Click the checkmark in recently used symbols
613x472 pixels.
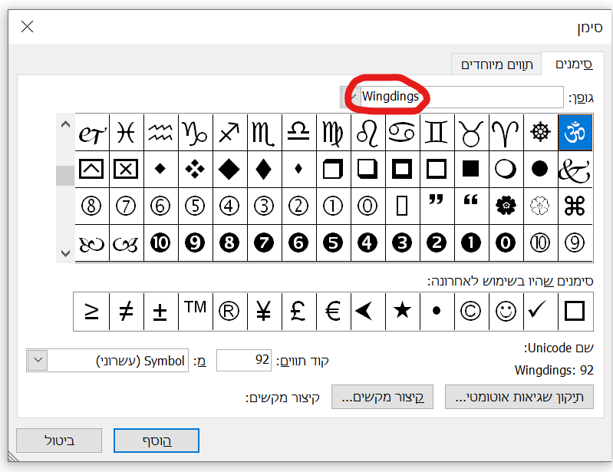point(540,311)
